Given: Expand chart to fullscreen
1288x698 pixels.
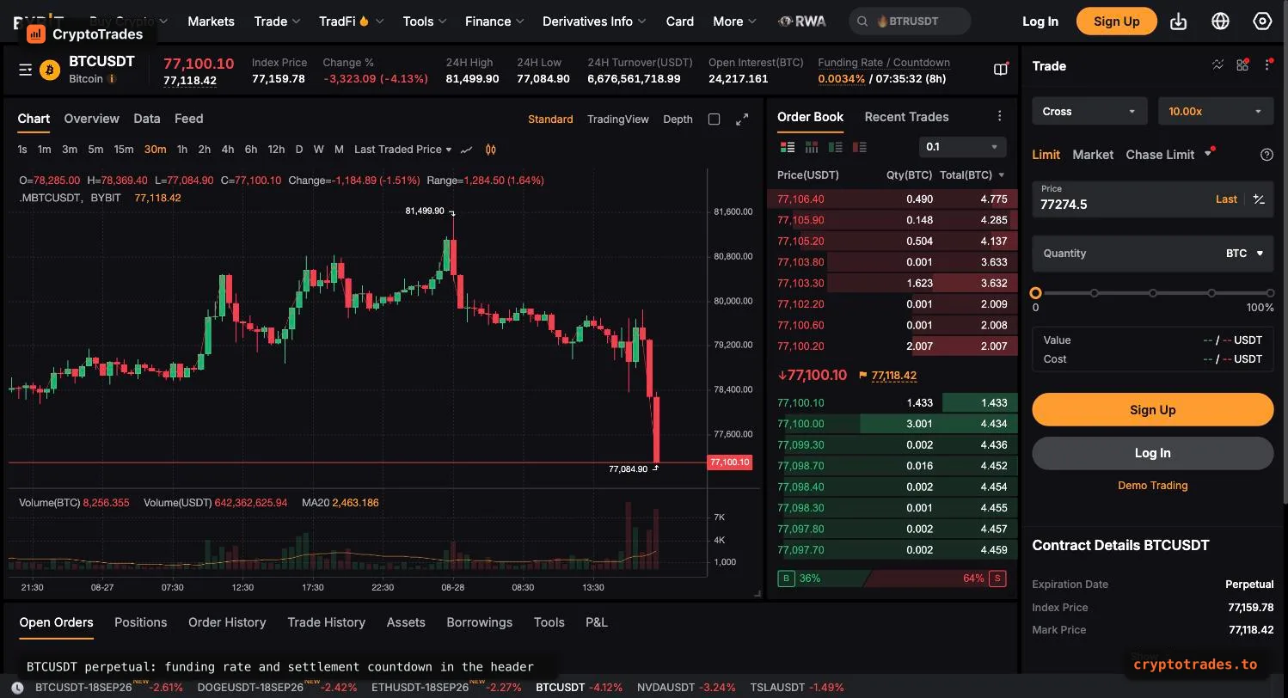Looking at the screenshot, I should pos(742,119).
